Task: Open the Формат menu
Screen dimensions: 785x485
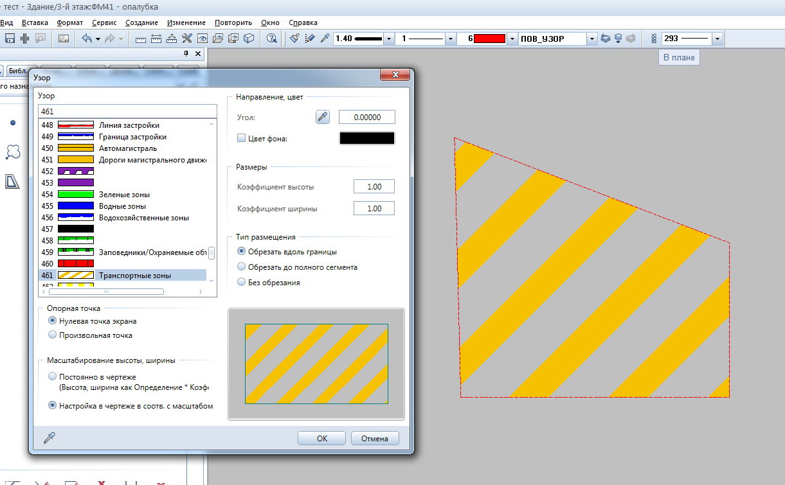Action: click(x=70, y=22)
